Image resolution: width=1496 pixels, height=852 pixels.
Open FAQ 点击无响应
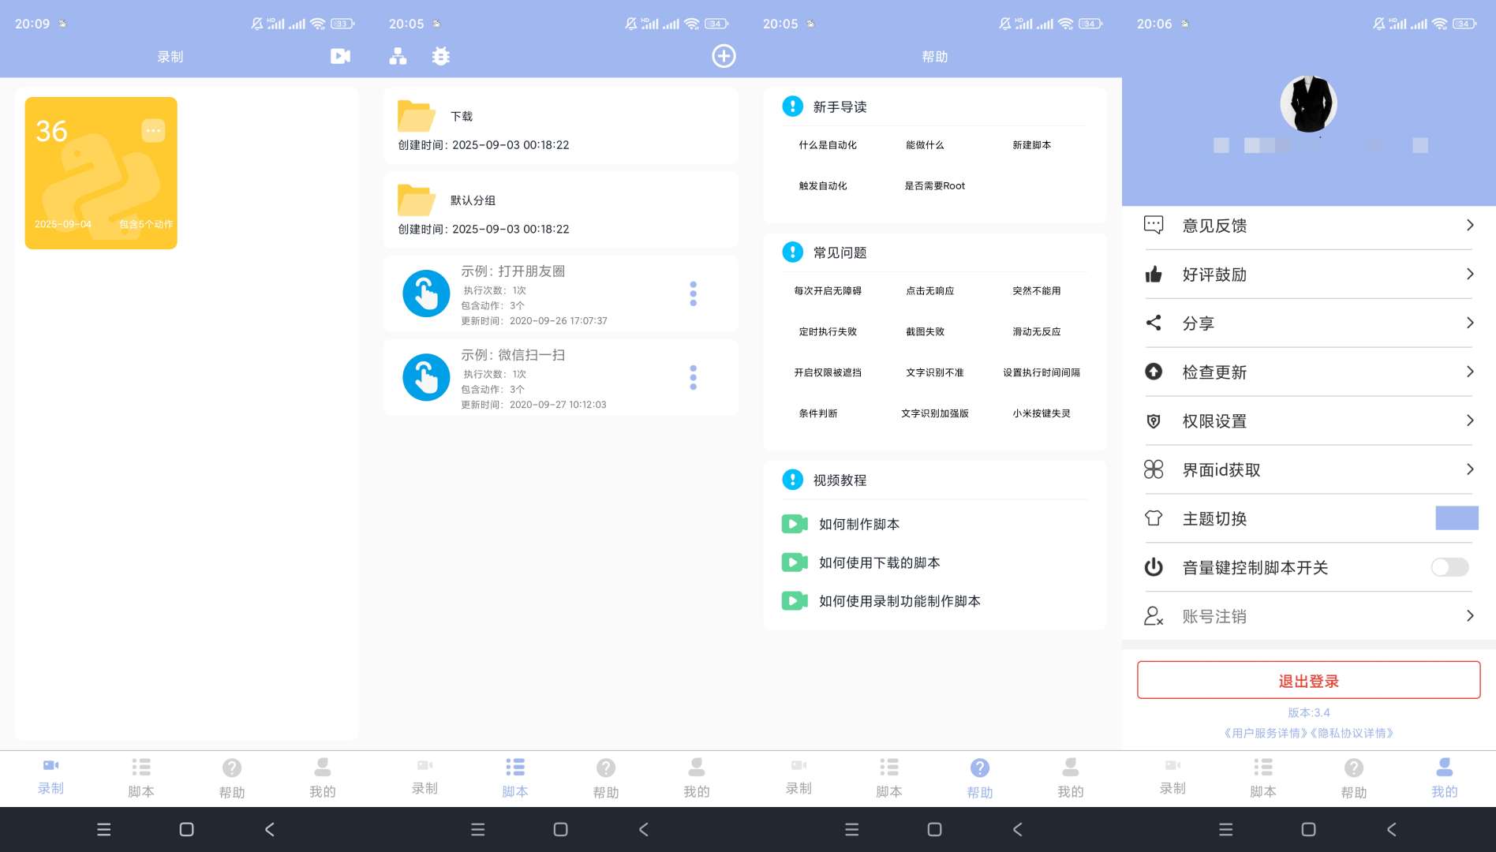929,291
